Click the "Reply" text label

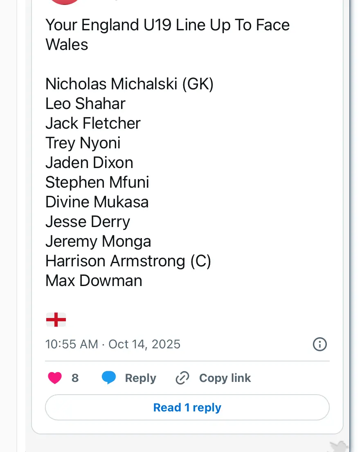pos(140,378)
